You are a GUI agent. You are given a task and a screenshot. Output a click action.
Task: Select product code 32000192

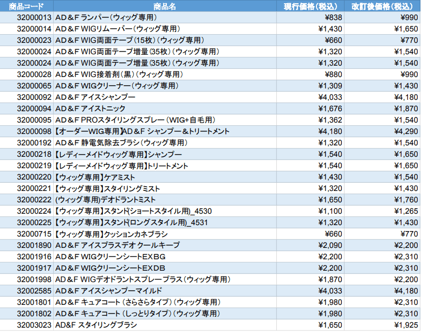pyautogui.click(x=27, y=143)
